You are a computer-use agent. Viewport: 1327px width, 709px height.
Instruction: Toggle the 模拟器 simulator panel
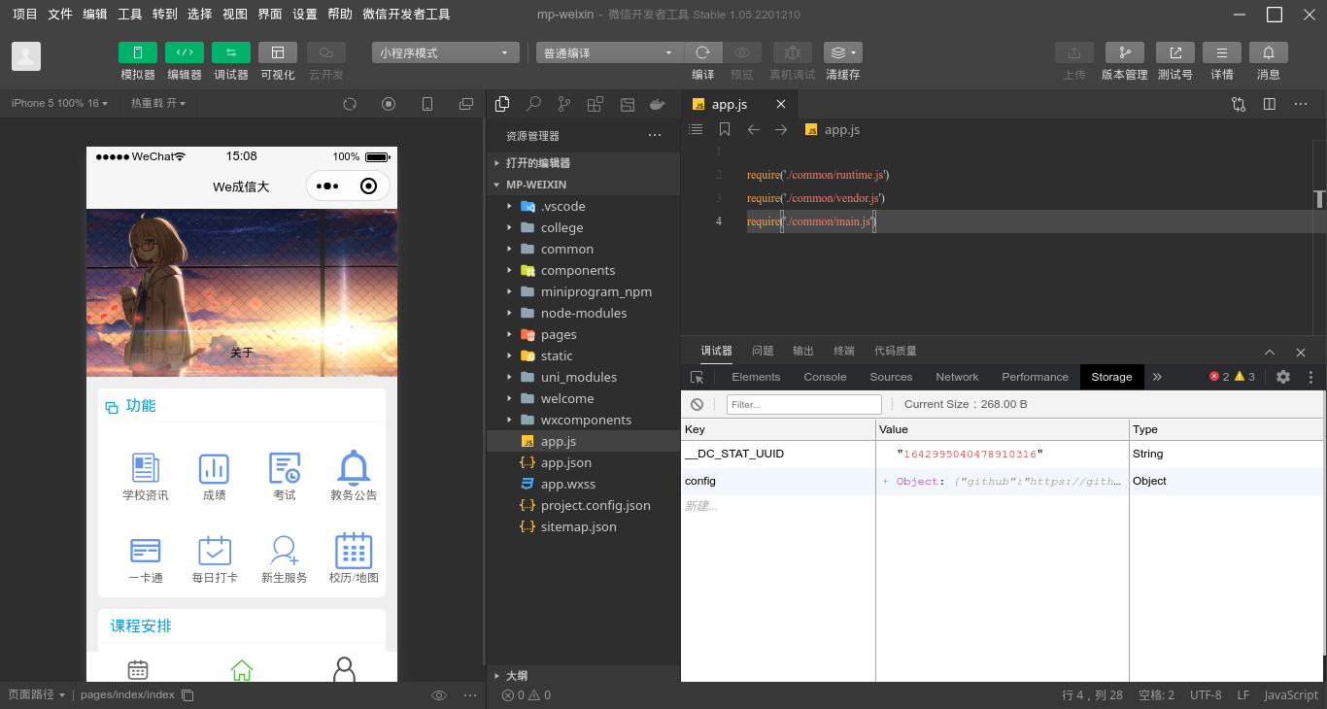(138, 52)
